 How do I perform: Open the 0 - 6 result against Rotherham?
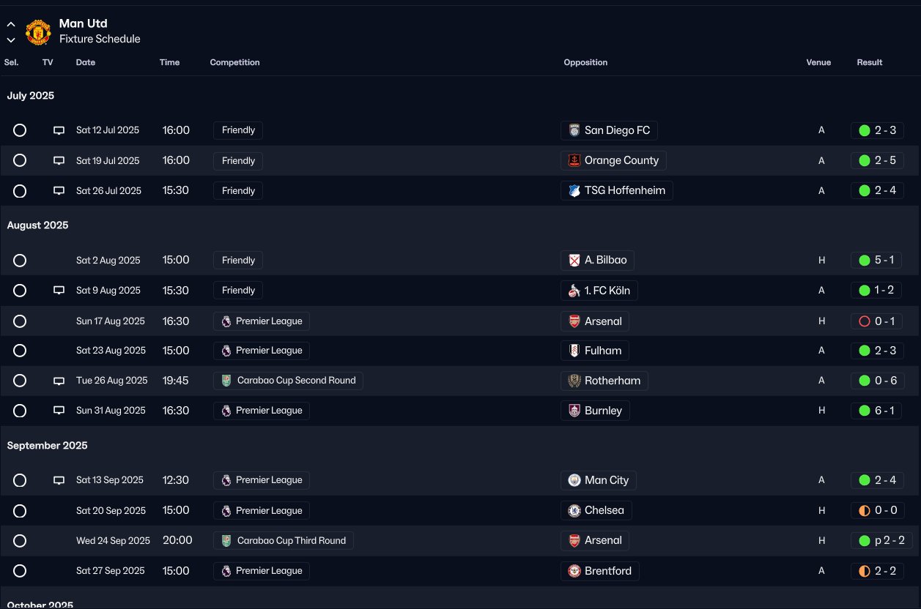[x=877, y=381]
